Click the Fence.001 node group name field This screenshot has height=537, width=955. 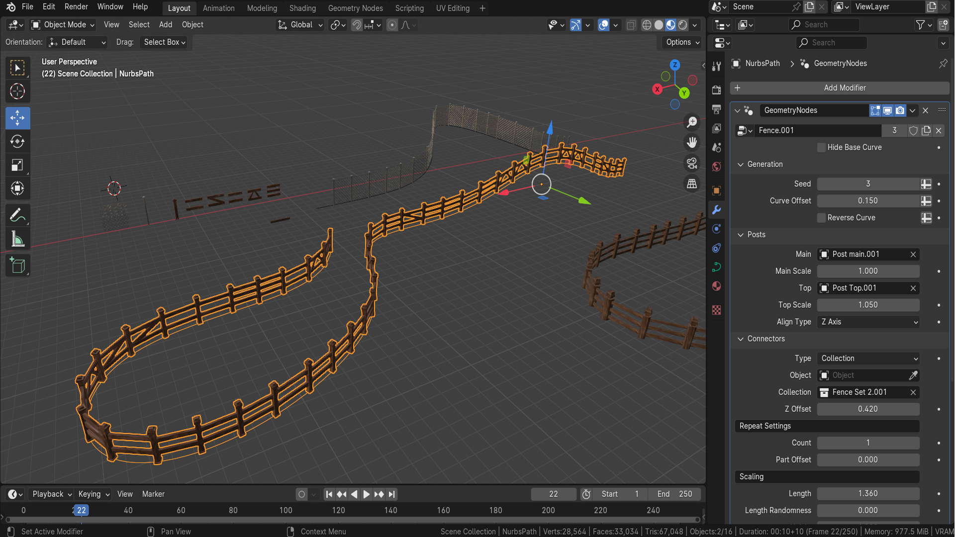pyautogui.click(x=819, y=131)
